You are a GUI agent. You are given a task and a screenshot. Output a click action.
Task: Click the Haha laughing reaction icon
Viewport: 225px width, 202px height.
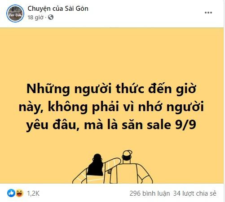click(19, 193)
